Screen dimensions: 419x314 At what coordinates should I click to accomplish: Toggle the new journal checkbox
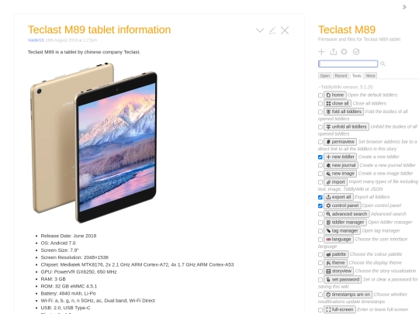[x=320, y=165]
